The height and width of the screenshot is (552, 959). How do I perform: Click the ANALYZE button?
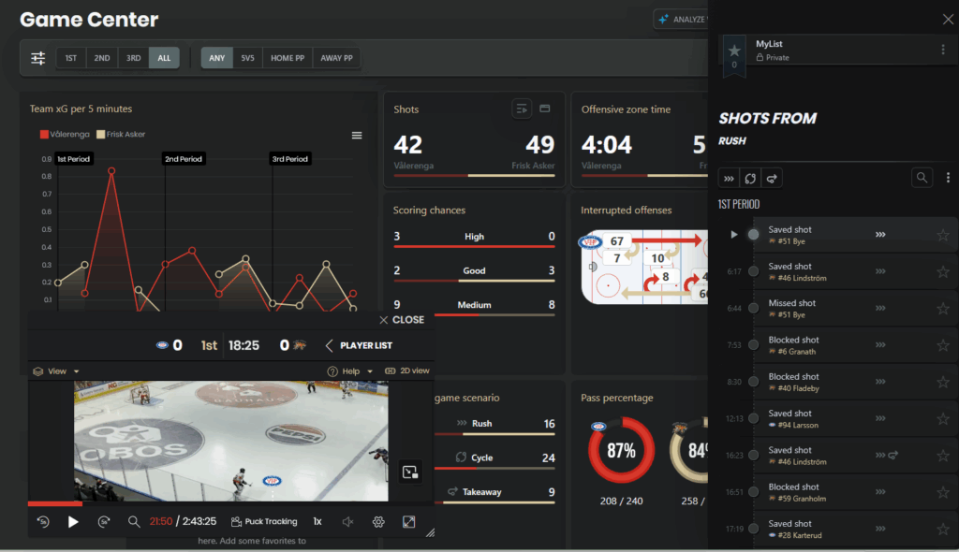[681, 20]
